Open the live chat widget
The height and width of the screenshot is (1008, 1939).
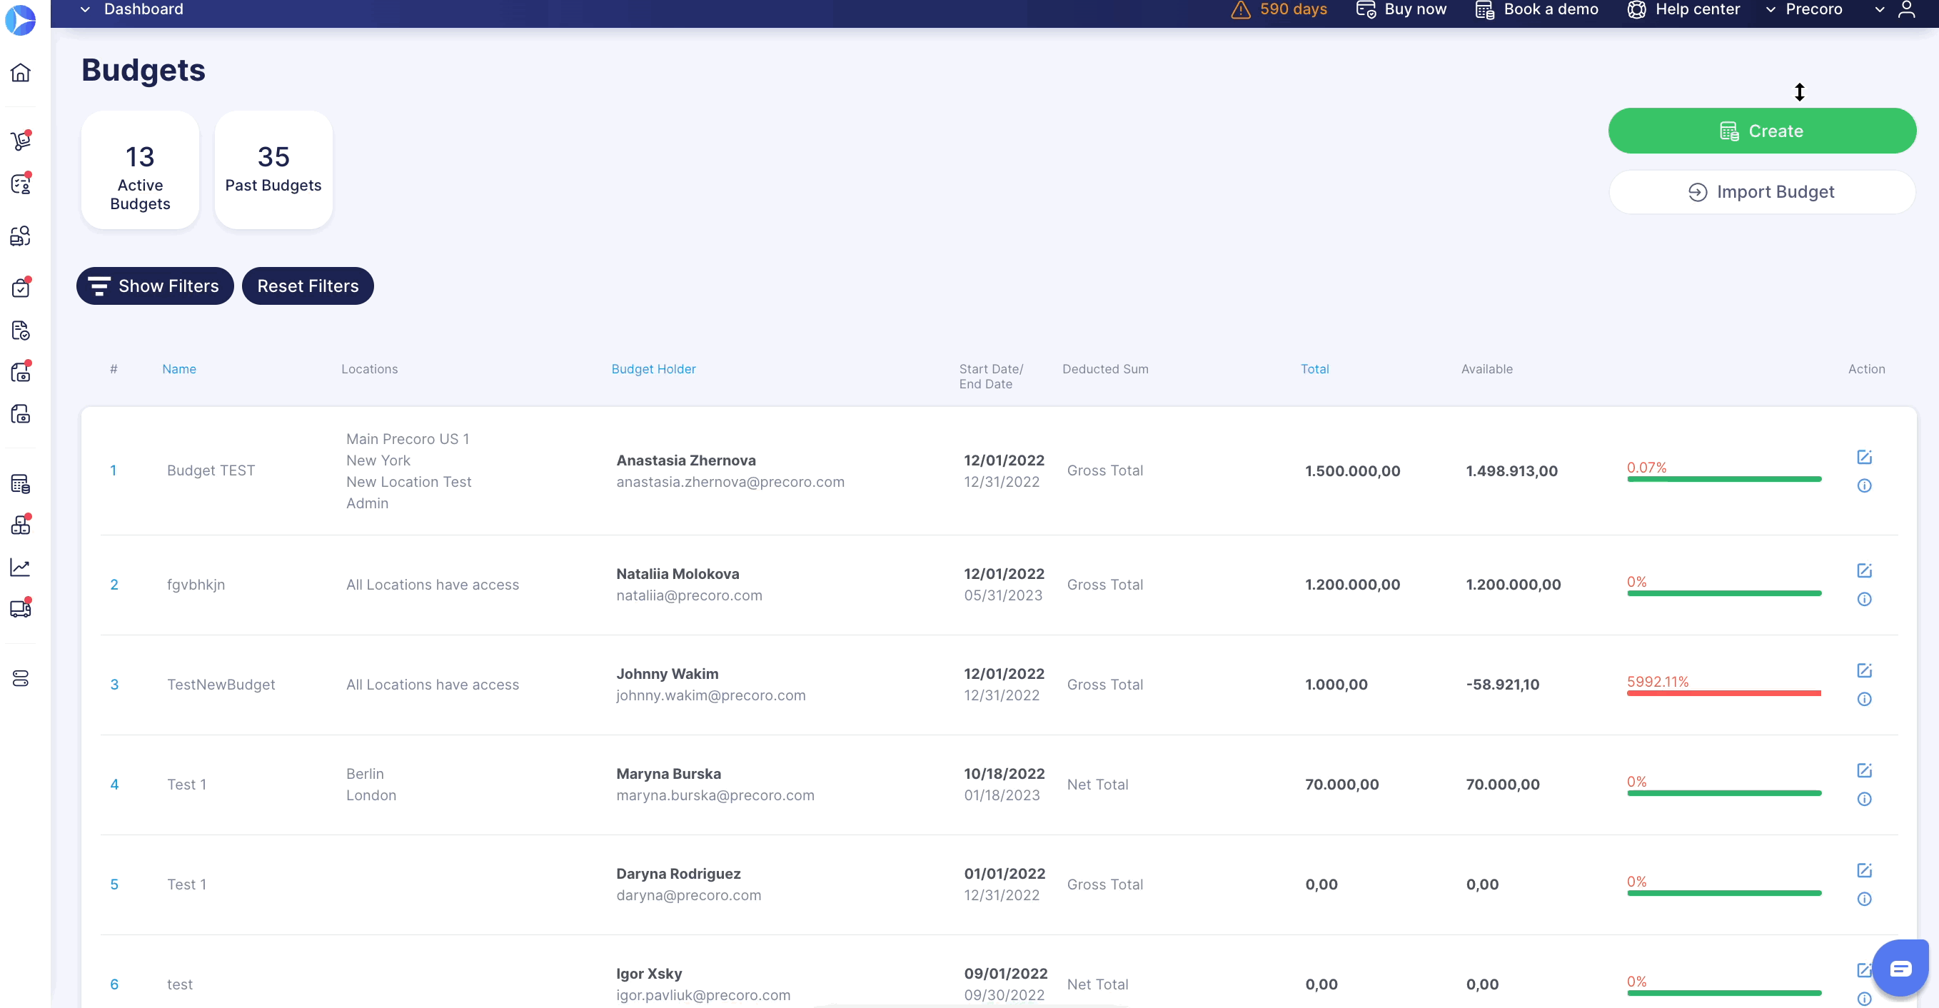[x=1900, y=968]
